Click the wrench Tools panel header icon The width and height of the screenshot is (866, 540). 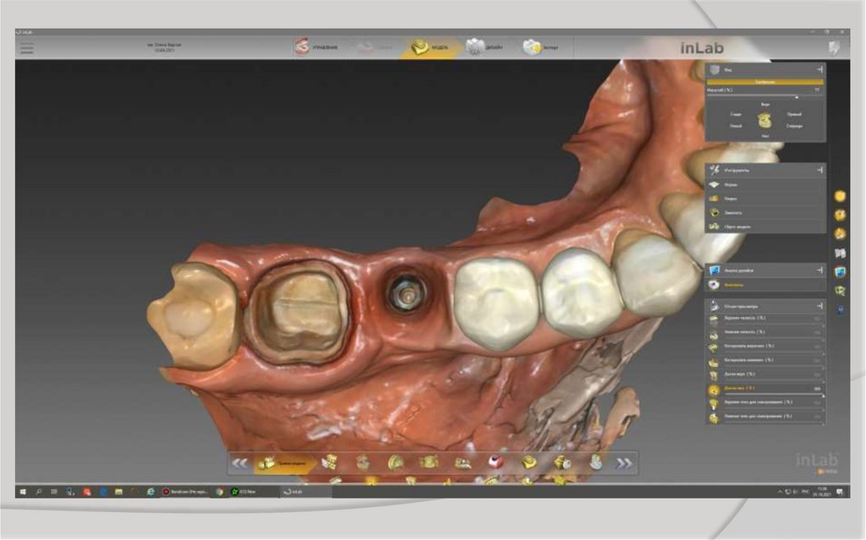coord(715,170)
